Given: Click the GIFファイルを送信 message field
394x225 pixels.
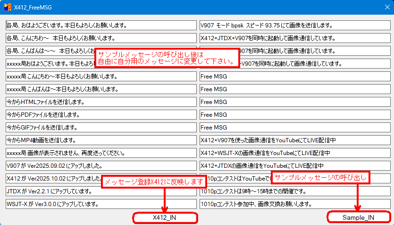Looking at the screenshot, I should [x=101, y=127].
